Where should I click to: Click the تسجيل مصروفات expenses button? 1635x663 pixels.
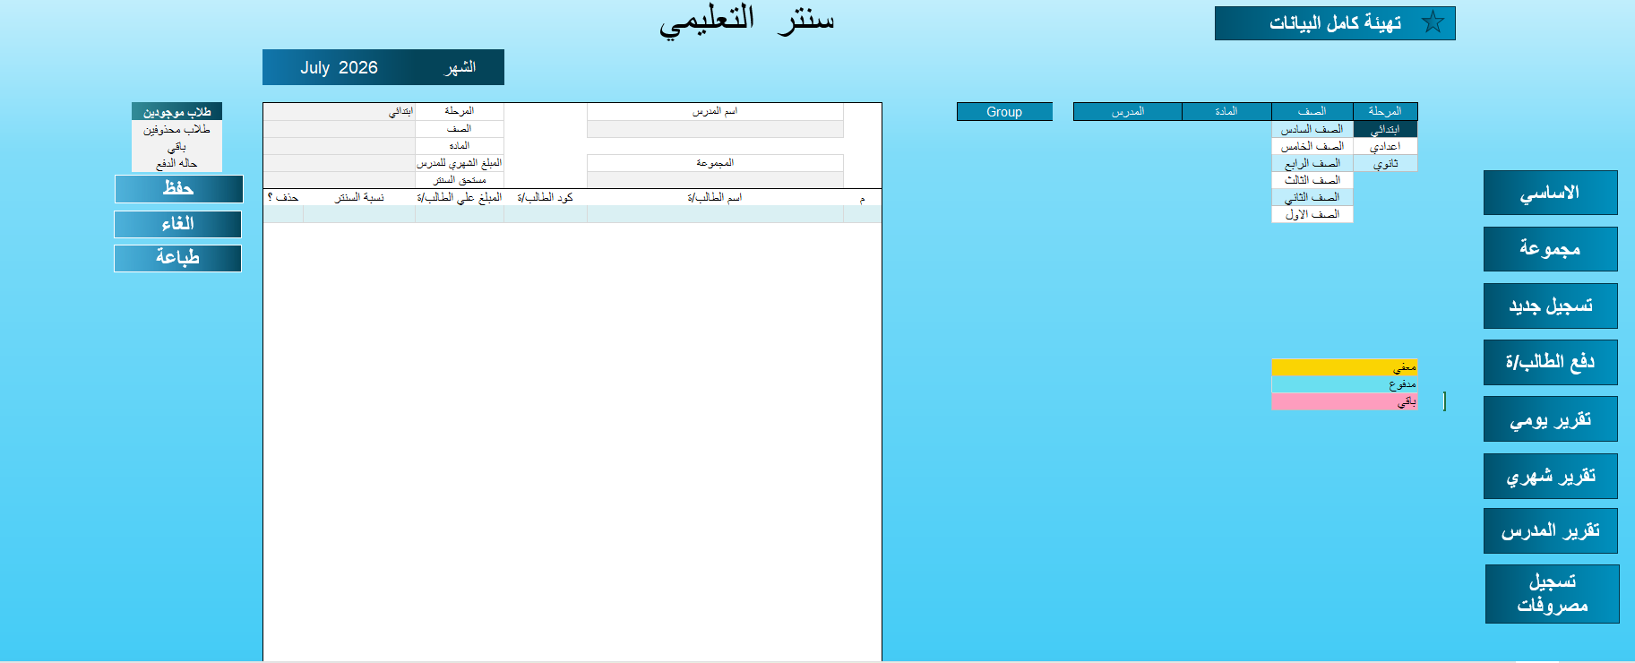(1552, 593)
